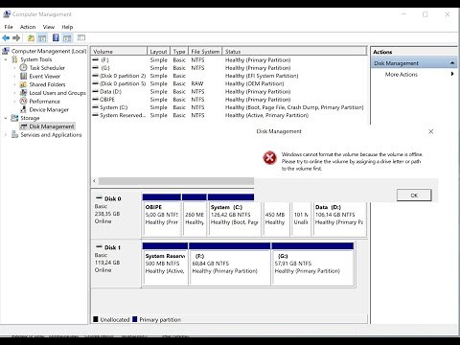Screen dimensions: 460x345
Task: Expand Local Users and Groups node
Action: coord(14,93)
